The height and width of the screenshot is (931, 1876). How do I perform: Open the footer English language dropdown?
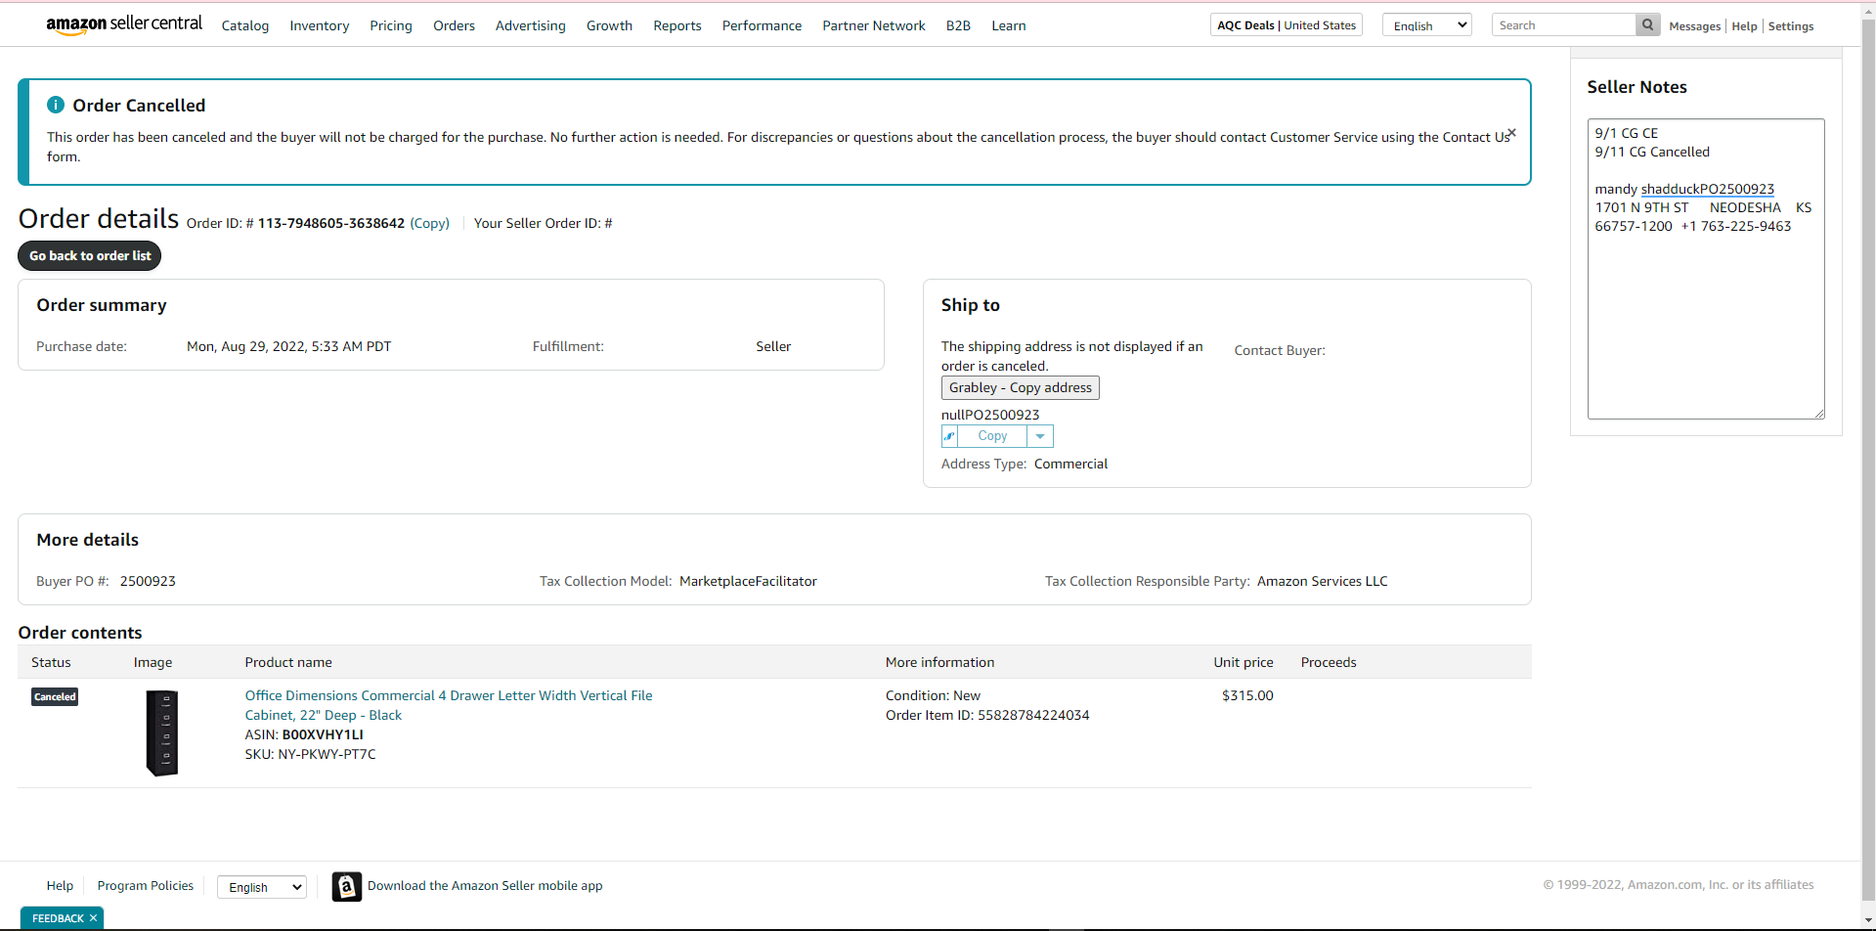(262, 887)
